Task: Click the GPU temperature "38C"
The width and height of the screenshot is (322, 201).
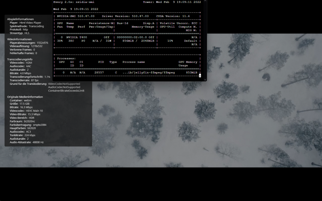Action: tap(71, 41)
